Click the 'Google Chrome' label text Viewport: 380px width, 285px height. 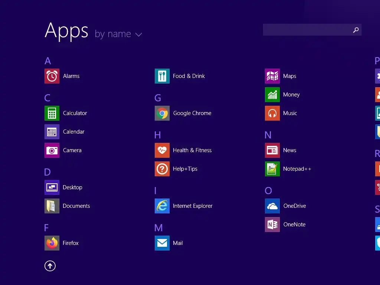(193, 113)
